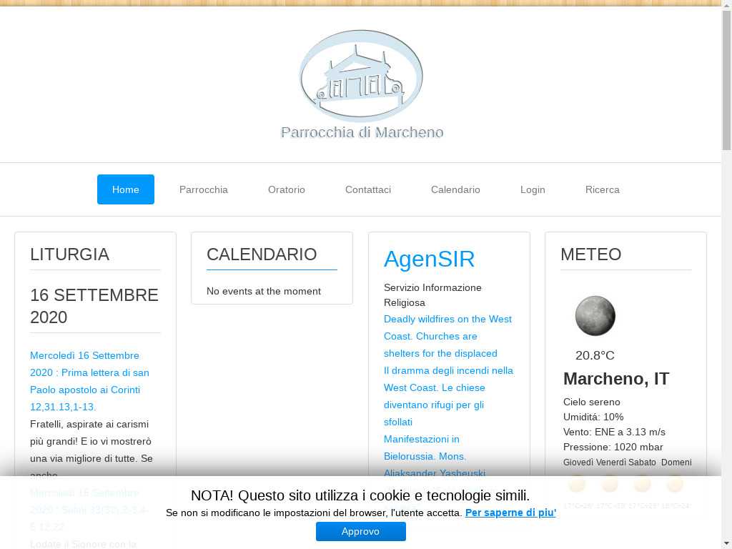Image resolution: width=732 pixels, height=549 pixels.
Task: Open the Parrocchia menu item
Action: [204, 189]
